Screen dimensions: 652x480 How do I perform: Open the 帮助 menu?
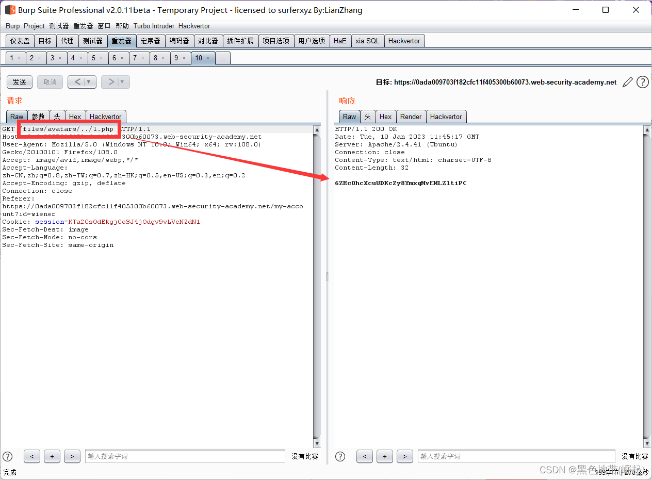coord(122,26)
